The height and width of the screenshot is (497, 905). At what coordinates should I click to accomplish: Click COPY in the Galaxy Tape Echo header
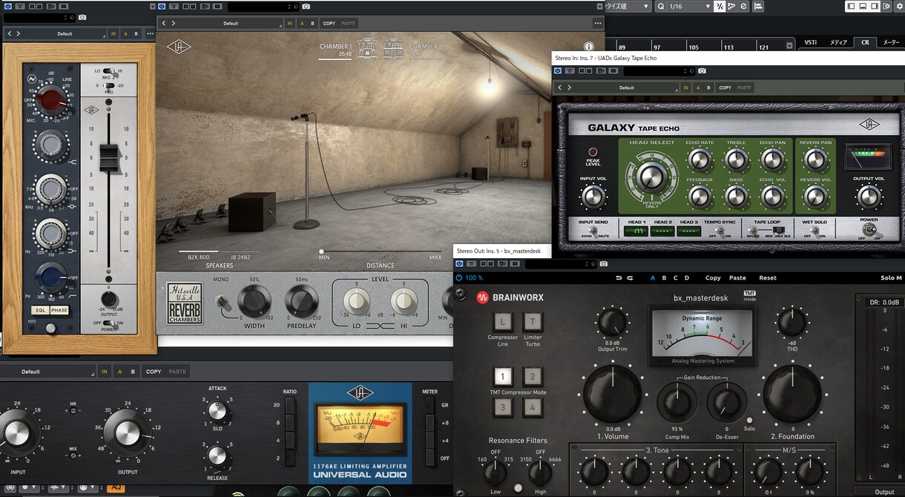(x=725, y=88)
